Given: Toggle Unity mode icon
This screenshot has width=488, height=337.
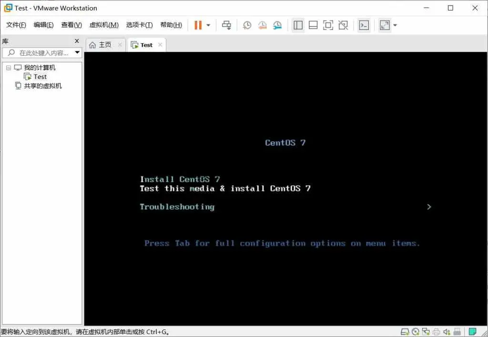Looking at the screenshot, I should [343, 25].
